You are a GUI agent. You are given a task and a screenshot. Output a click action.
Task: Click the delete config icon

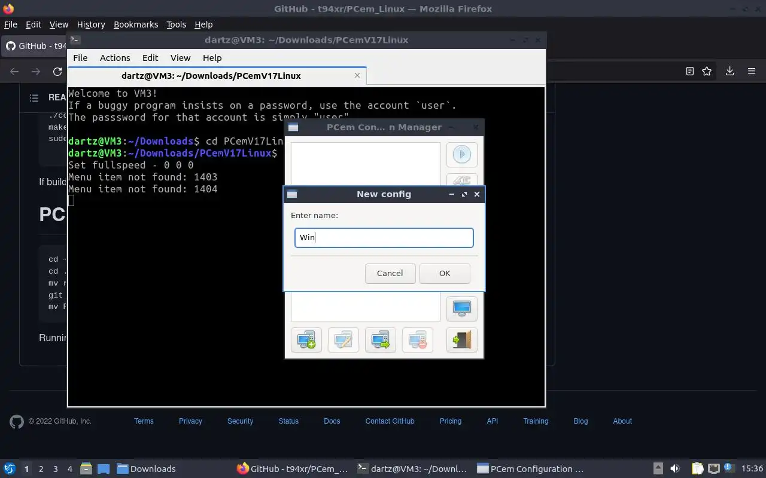point(417,340)
